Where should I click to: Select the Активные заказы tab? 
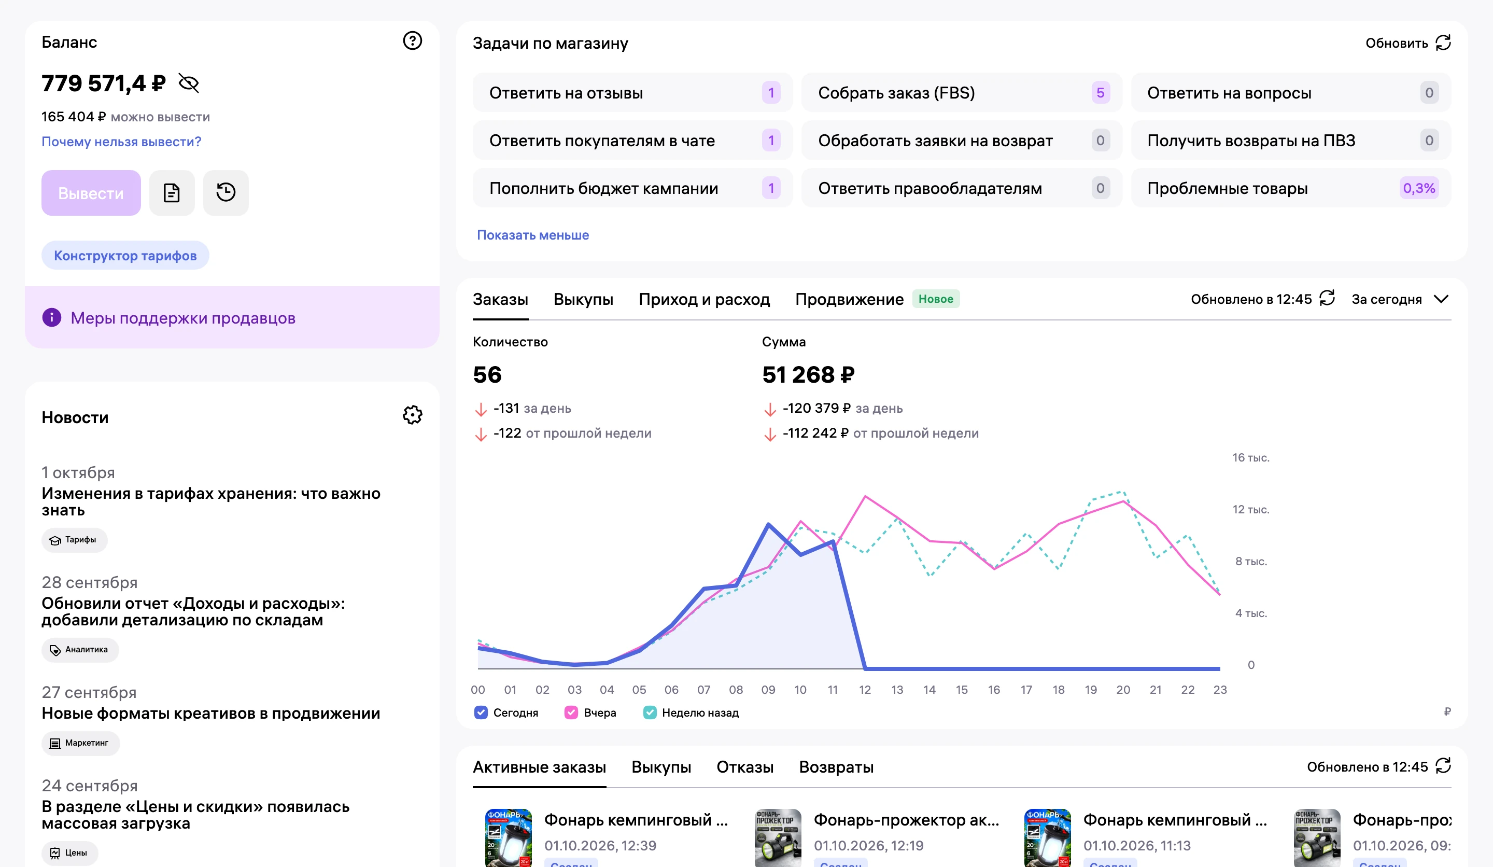[539, 767]
